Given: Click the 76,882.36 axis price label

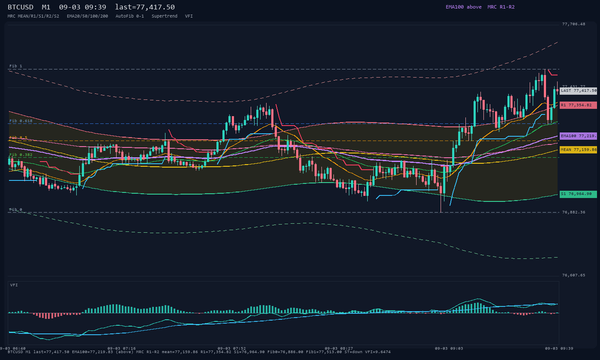Looking at the screenshot, I should coord(573,212).
